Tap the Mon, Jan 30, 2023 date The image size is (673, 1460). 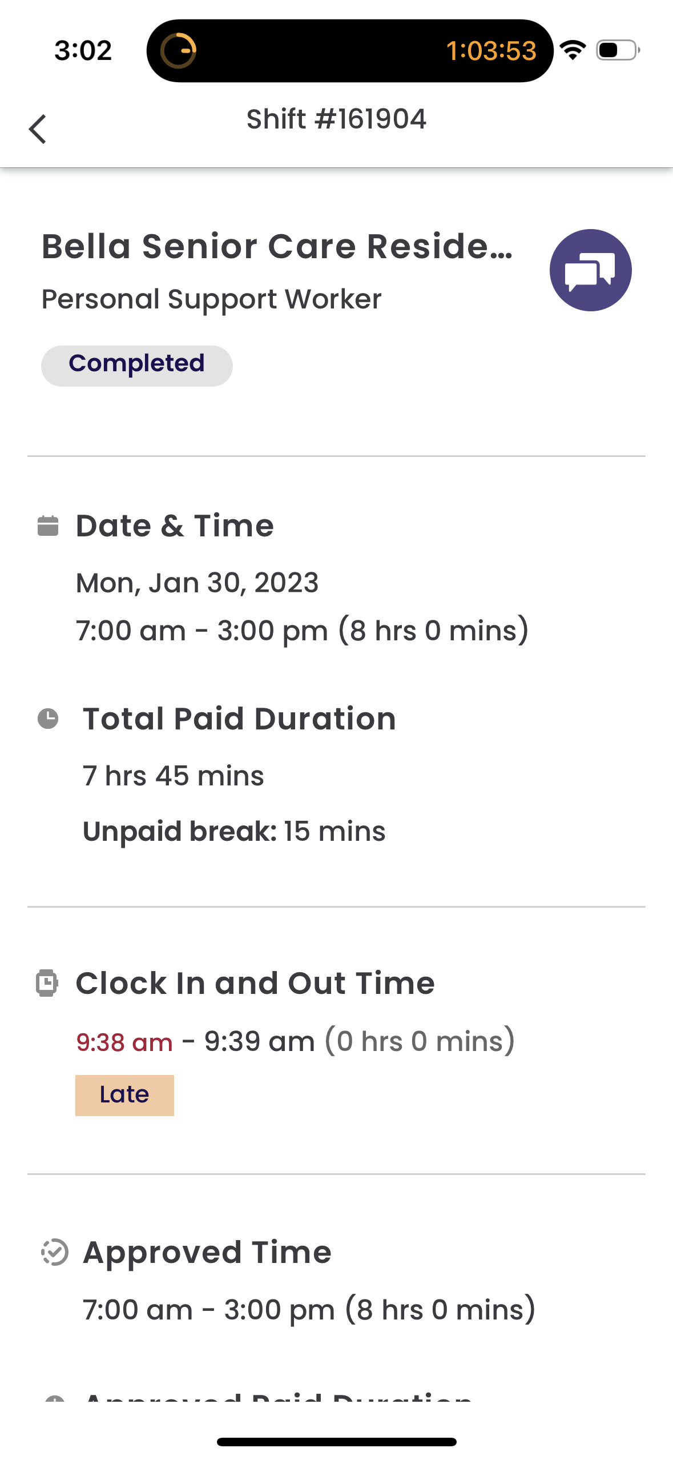[x=198, y=583]
